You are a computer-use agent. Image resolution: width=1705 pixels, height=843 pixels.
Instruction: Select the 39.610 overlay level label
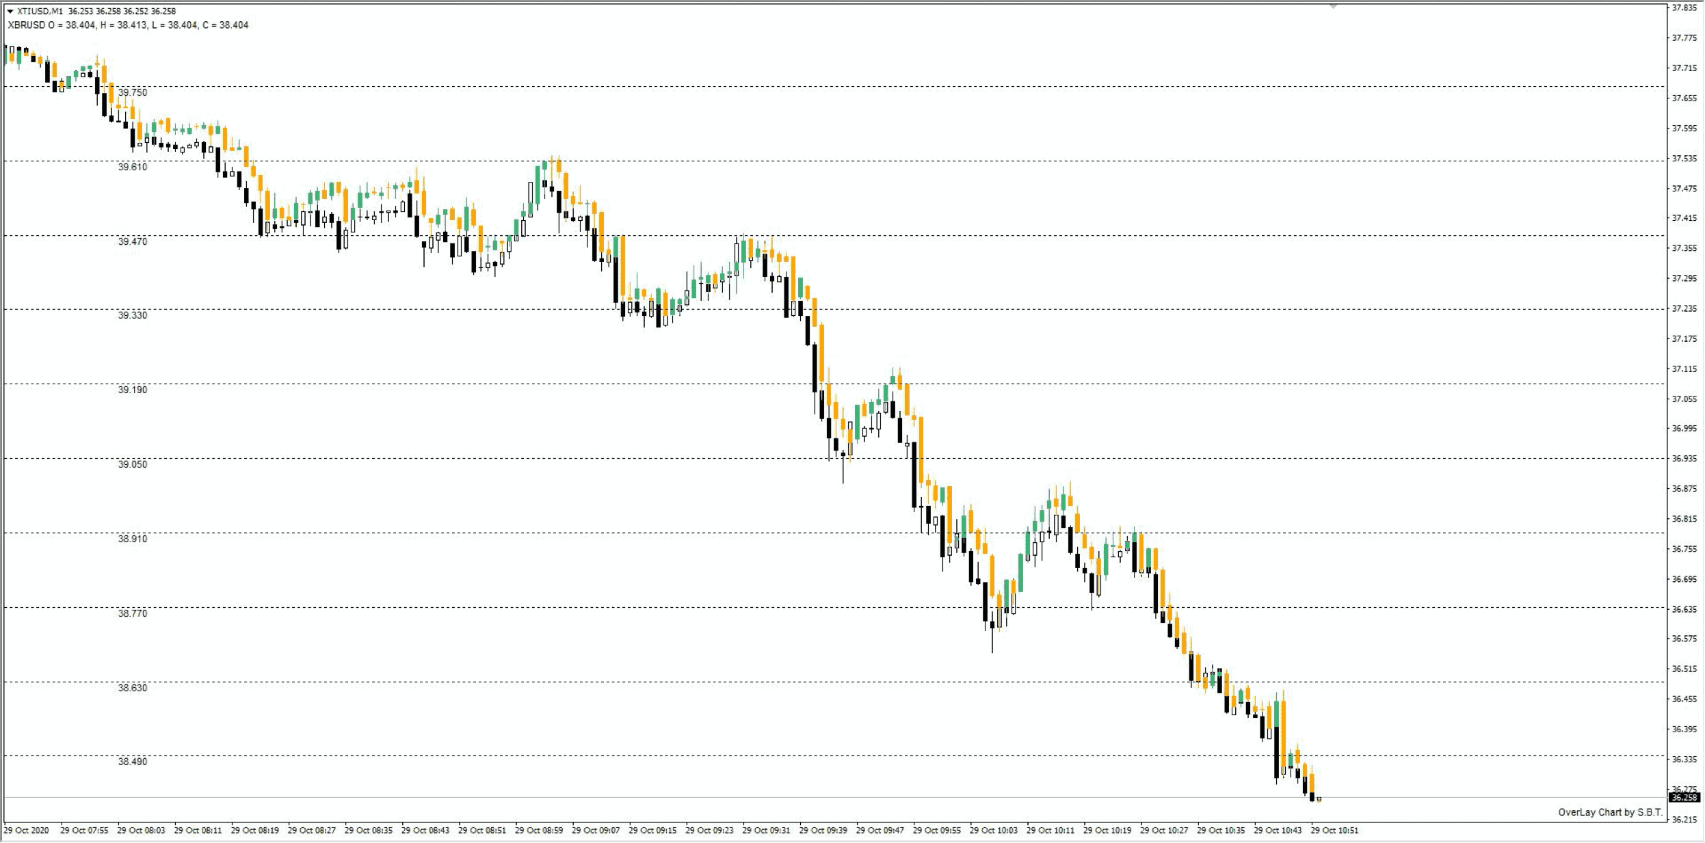tap(132, 167)
